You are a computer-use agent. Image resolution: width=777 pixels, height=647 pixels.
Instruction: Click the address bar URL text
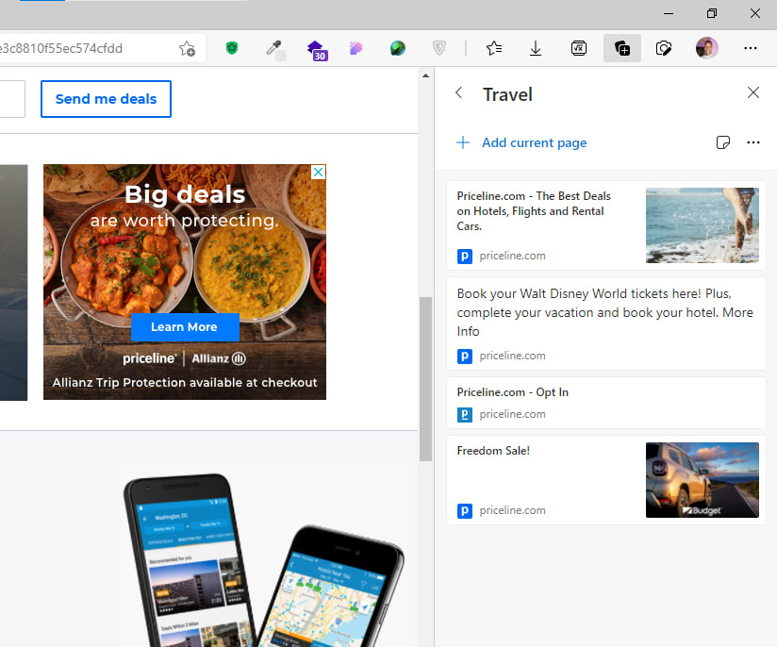61,49
